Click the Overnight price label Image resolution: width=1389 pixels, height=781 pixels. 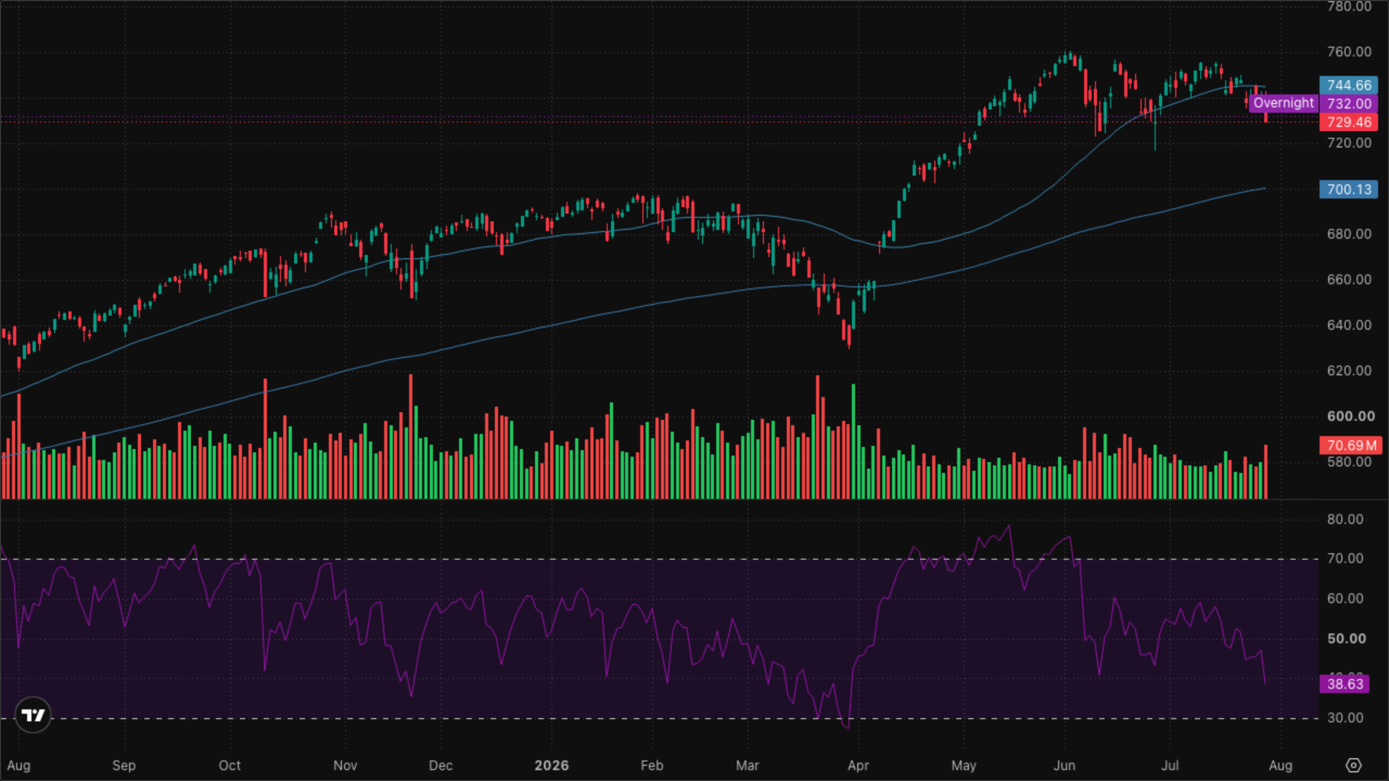click(x=1284, y=103)
